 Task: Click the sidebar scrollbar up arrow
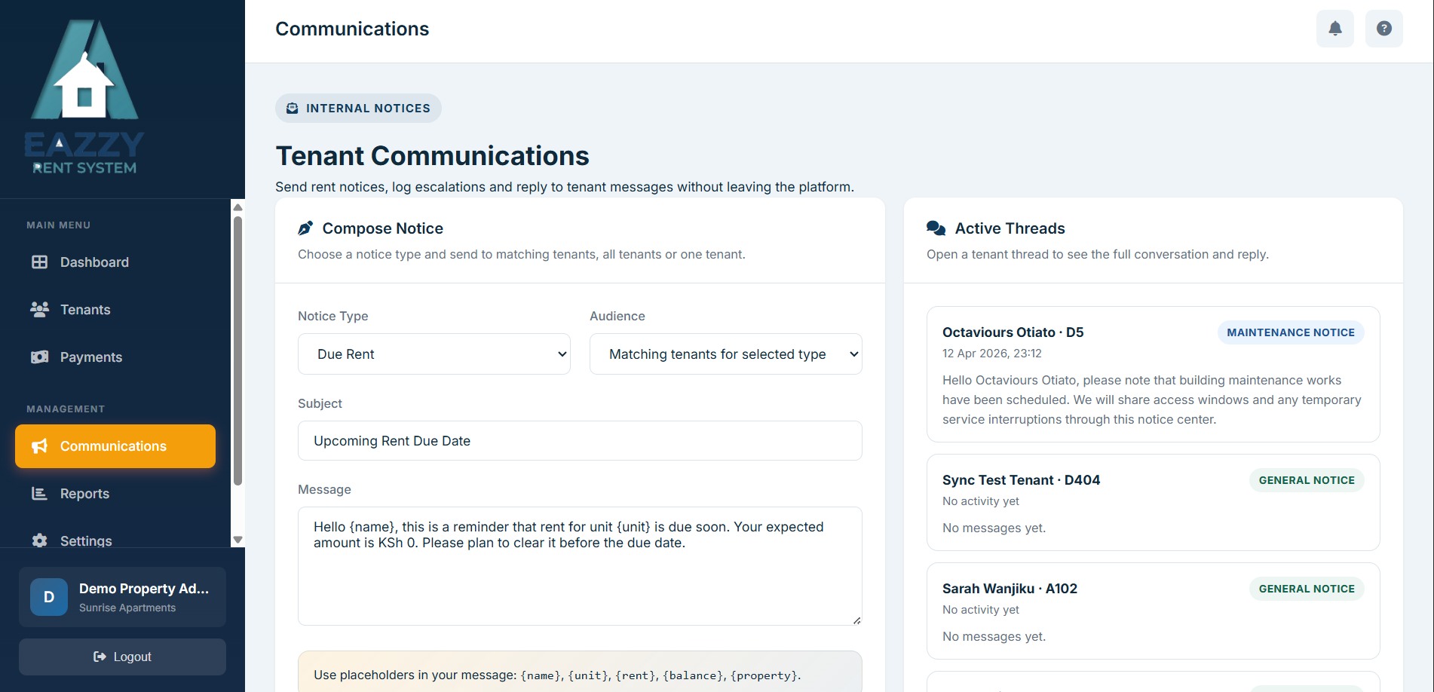coord(237,207)
